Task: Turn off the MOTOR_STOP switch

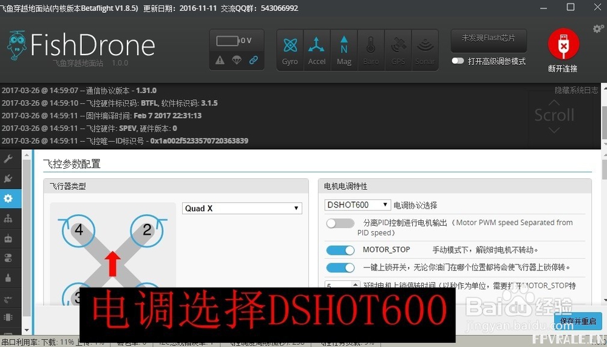Action: point(340,251)
